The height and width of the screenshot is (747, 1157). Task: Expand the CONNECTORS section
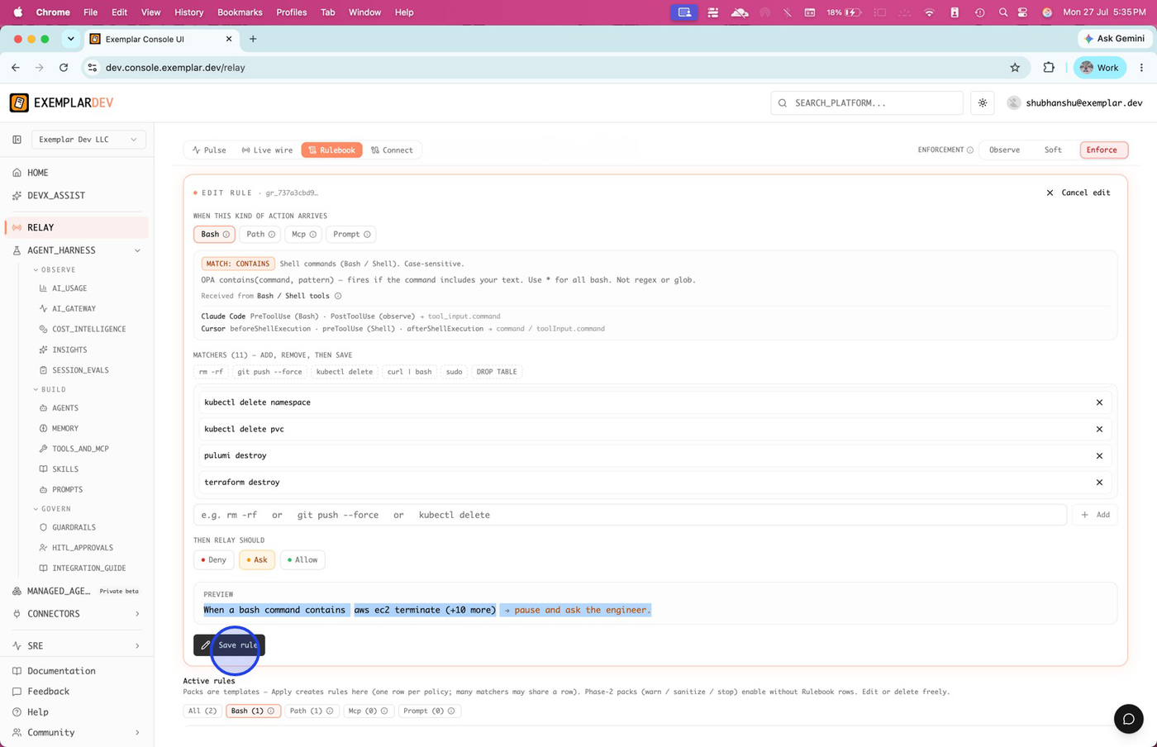pyautogui.click(x=137, y=614)
